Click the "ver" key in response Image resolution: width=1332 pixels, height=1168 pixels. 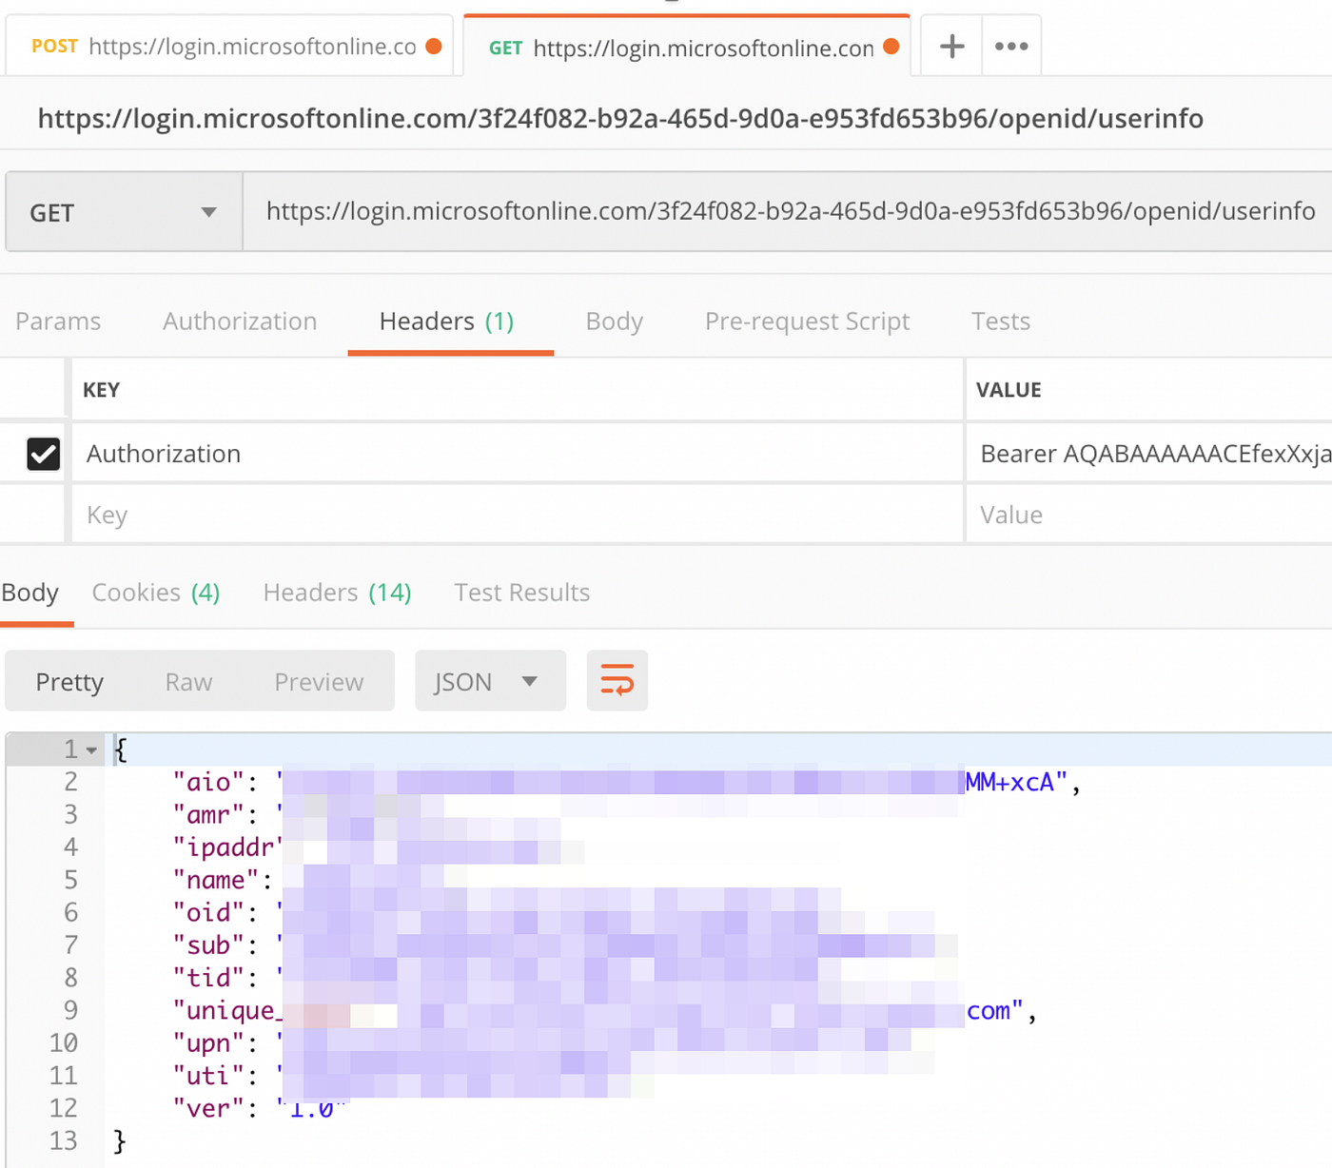(x=208, y=1109)
